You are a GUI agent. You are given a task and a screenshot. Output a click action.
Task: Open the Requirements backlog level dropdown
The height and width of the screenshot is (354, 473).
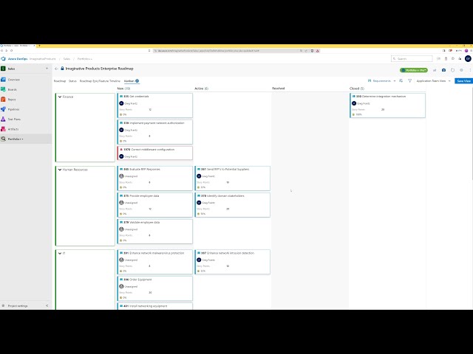(382, 80)
